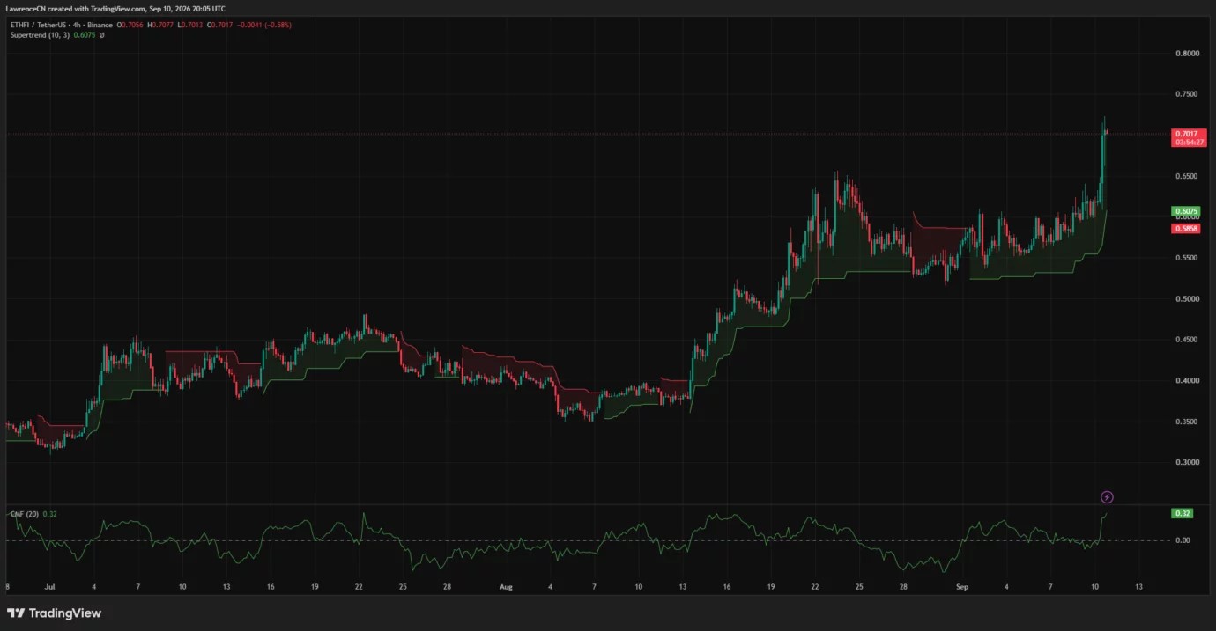The image size is (1216, 631).
Task: Click the empty-set symbol after Supertrend value
Action: click(101, 35)
